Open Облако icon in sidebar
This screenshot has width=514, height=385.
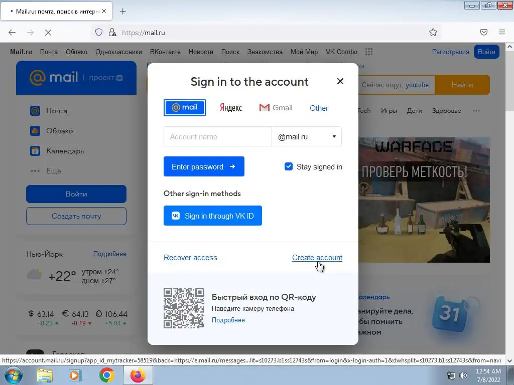35,131
